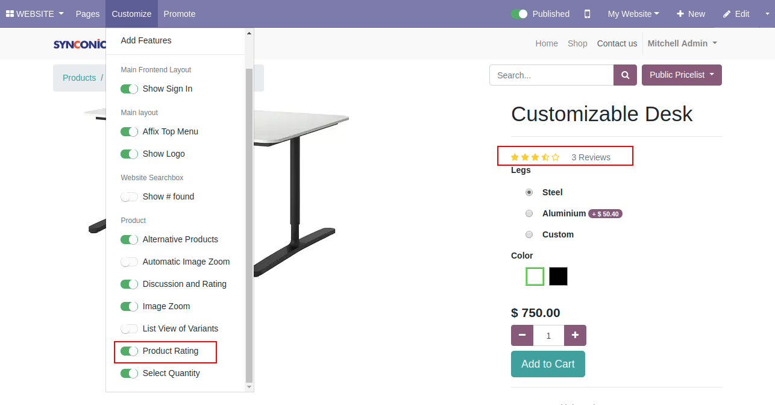The image size is (775, 405).
Task: Click Add Features menu entry
Action: 146,40
